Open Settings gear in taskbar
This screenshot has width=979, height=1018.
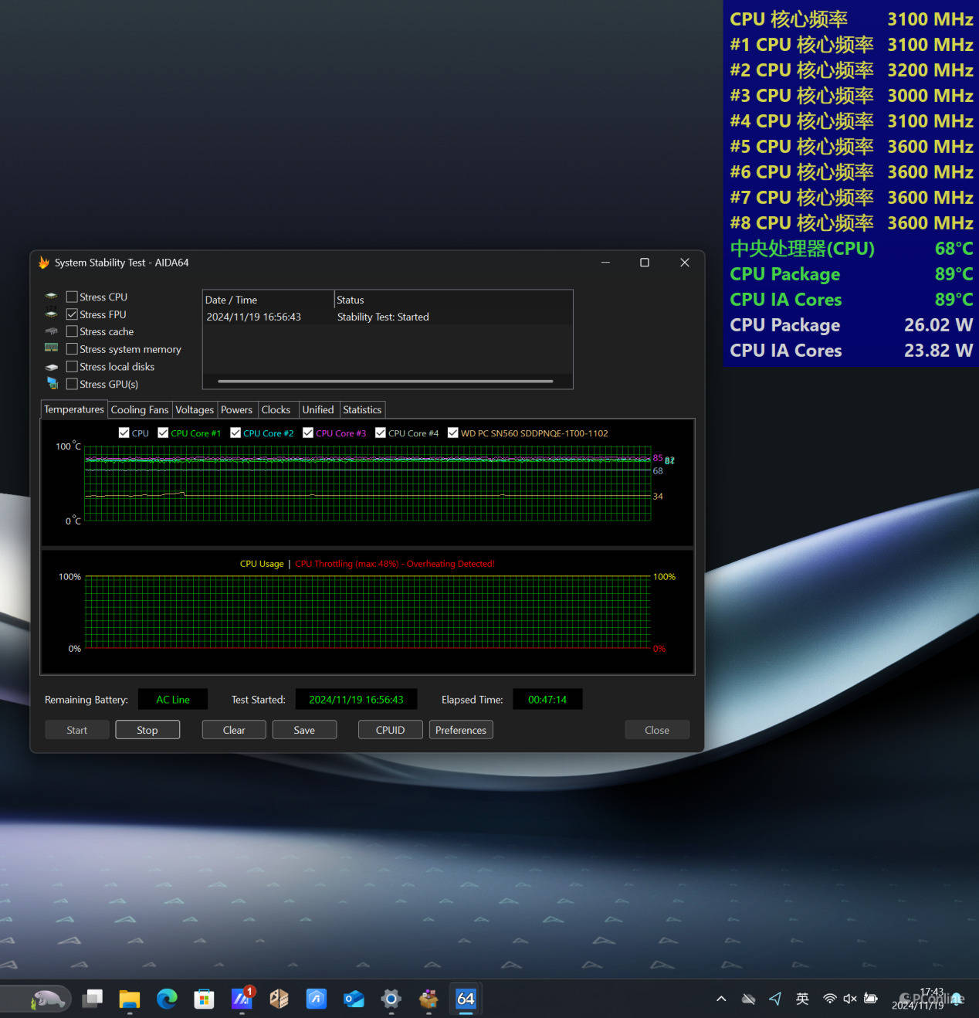click(x=391, y=999)
